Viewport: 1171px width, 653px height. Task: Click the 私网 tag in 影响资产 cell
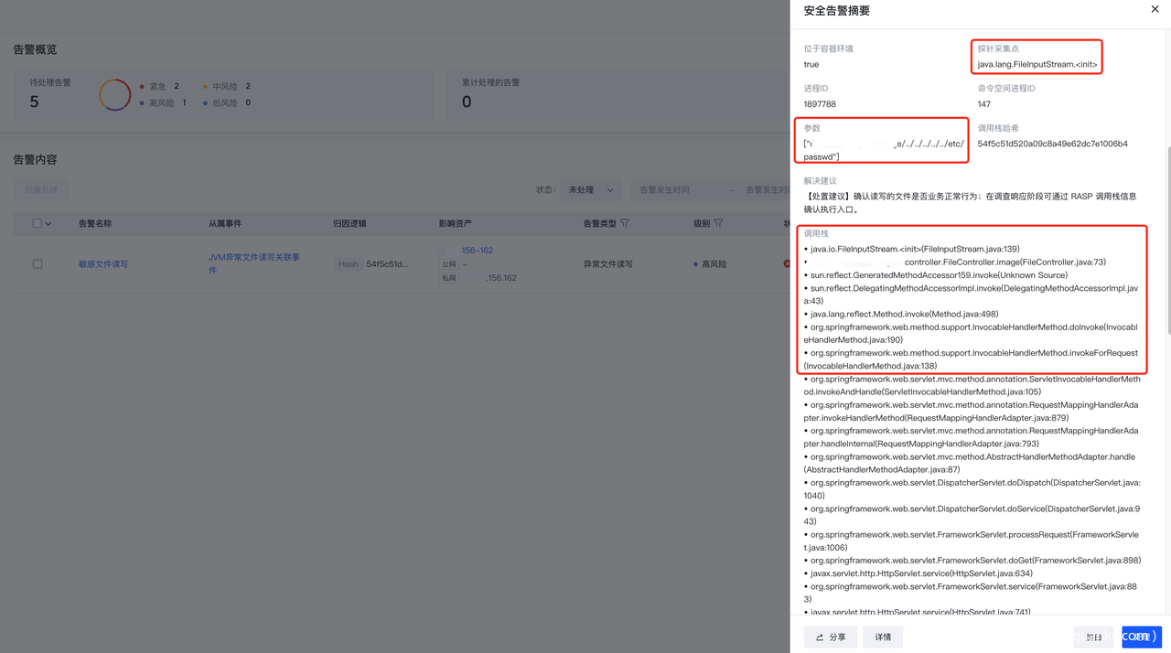(x=449, y=277)
